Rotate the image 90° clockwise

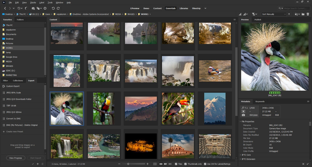pos(58,8)
